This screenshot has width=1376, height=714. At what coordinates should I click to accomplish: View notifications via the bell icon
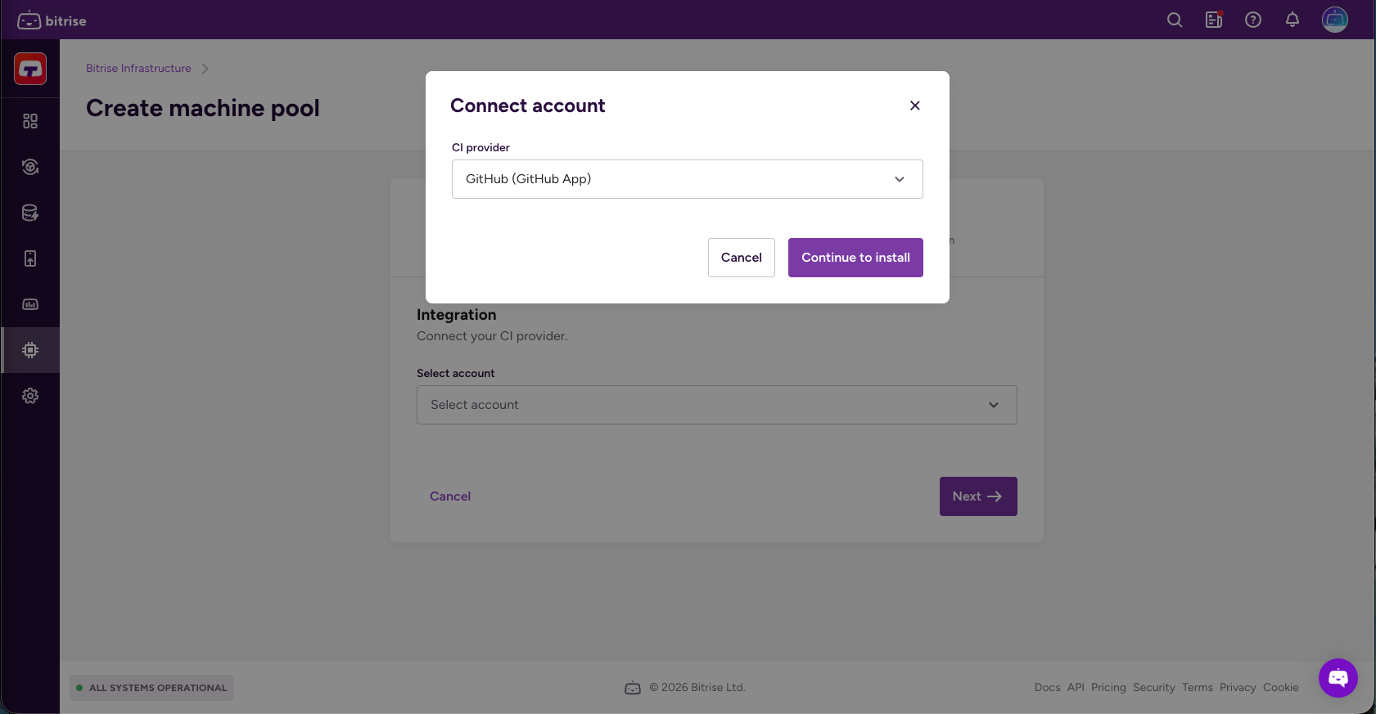[x=1292, y=20]
